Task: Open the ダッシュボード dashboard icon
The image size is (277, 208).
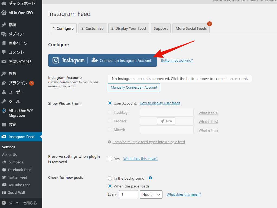Action: pos(4,3)
